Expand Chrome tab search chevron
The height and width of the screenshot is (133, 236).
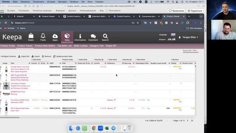pos(201,16)
